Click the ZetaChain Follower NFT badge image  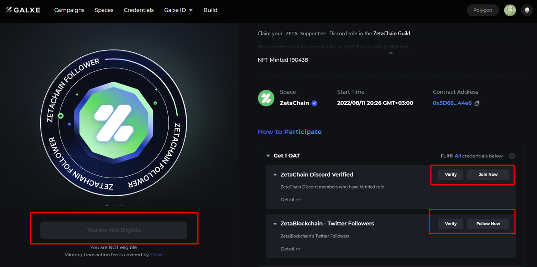tap(114, 123)
